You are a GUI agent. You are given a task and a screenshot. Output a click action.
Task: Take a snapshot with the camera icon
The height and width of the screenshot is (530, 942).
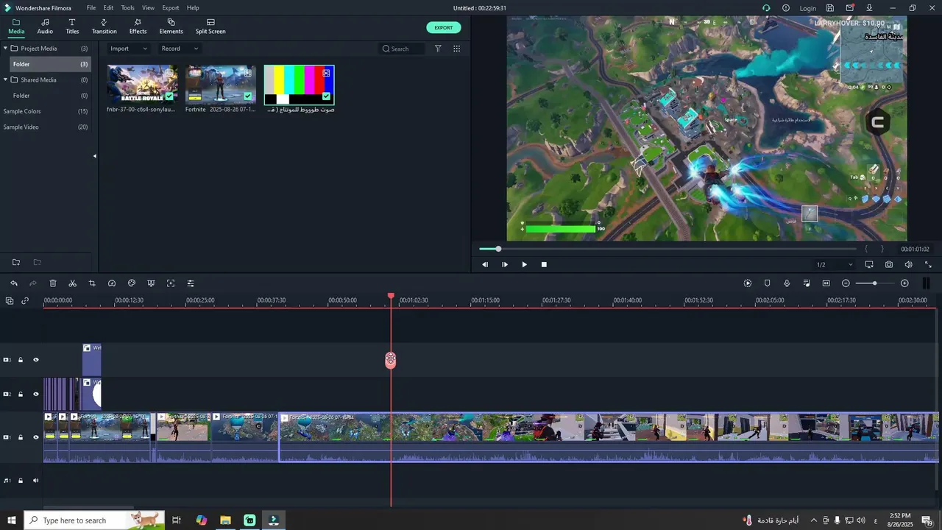[889, 264]
